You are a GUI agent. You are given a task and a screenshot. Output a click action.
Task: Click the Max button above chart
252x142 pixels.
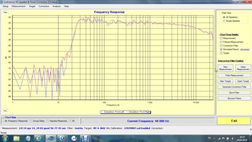[5, 12]
